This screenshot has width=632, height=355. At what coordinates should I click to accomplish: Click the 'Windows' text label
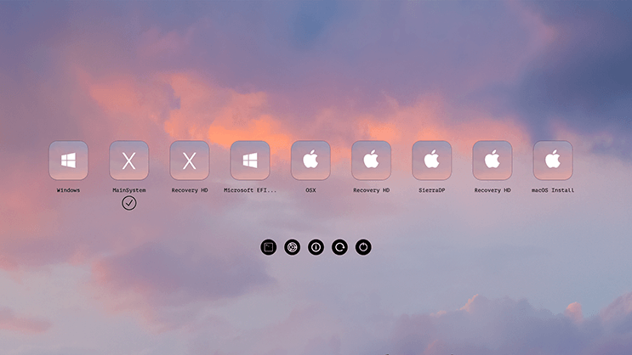pos(69,190)
